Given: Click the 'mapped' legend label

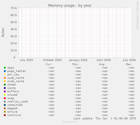Looking at the screenshot, I should (12, 108).
